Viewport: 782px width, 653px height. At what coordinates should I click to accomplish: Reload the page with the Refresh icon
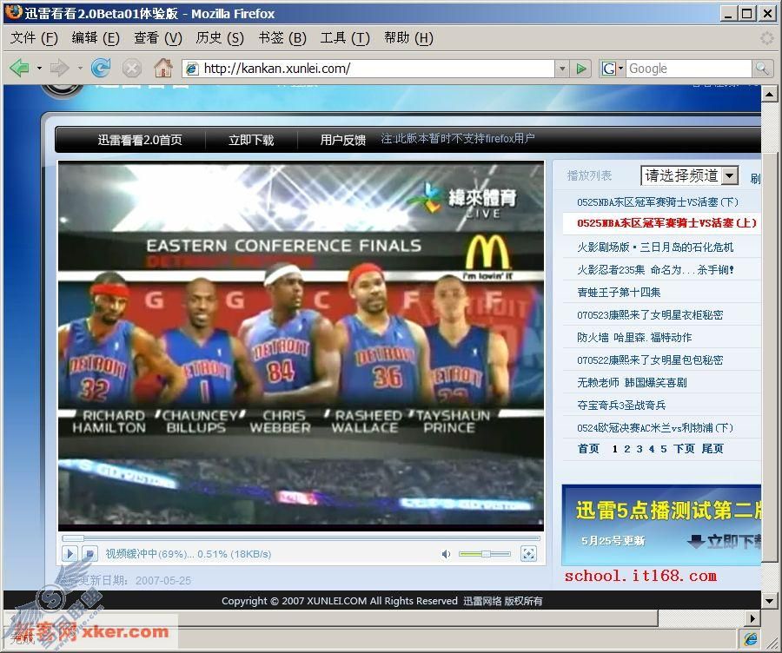(102, 68)
